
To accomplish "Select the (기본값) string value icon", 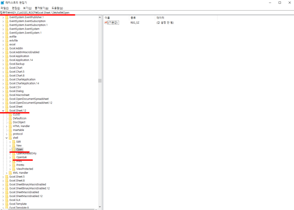I will [106, 22].
